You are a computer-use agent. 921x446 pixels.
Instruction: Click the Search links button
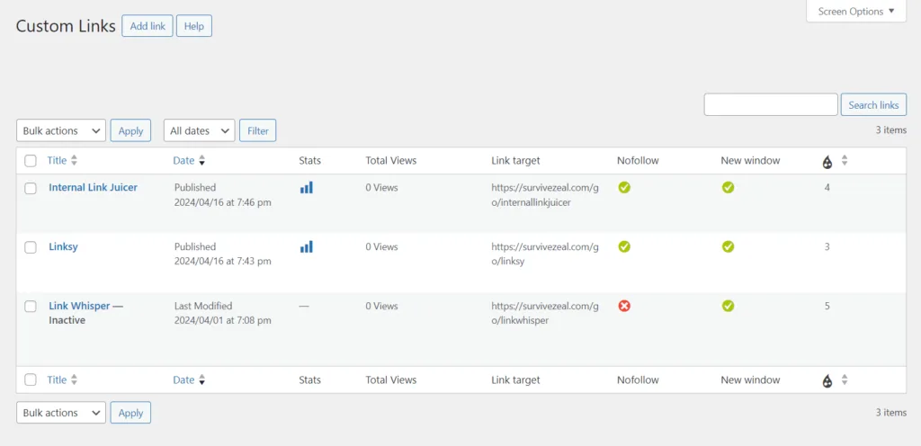point(873,105)
